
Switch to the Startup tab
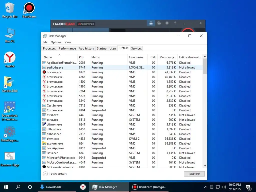click(x=101, y=48)
